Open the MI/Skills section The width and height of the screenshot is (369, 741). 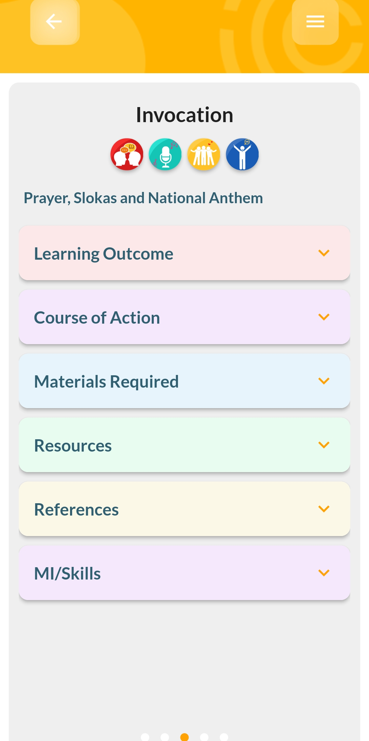coord(184,573)
